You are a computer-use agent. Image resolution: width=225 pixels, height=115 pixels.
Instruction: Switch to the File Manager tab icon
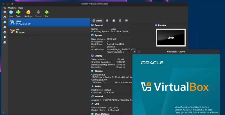click(126, 20)
